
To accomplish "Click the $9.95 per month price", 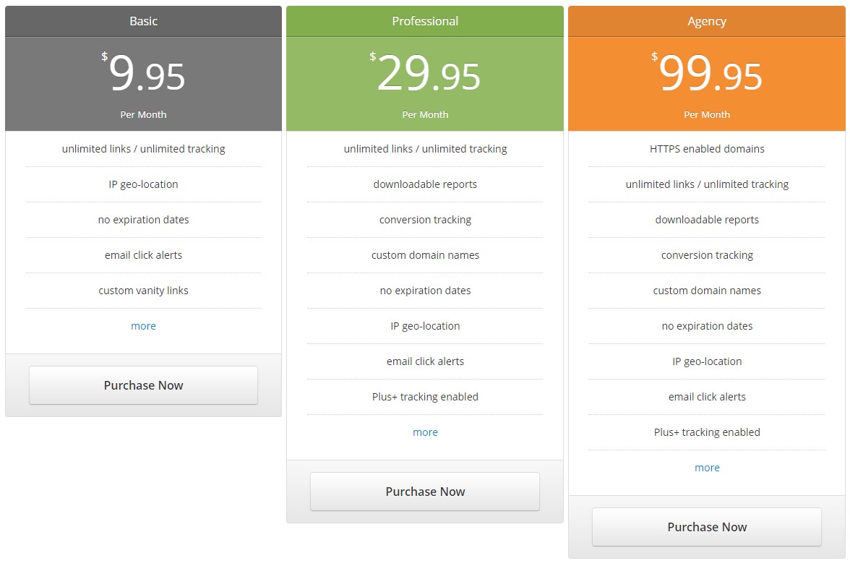I will [x=143, y=73].
